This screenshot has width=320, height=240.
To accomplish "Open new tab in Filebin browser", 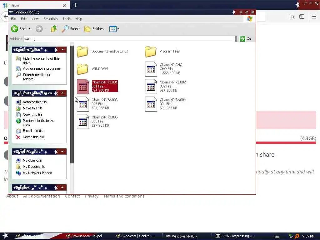I will click(x=75, y=5).
